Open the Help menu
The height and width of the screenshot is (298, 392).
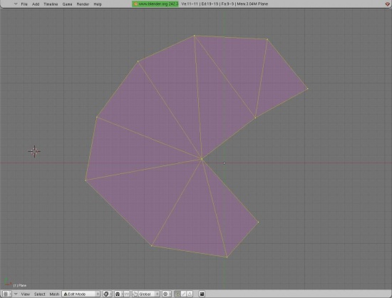[x=98, y=4]
